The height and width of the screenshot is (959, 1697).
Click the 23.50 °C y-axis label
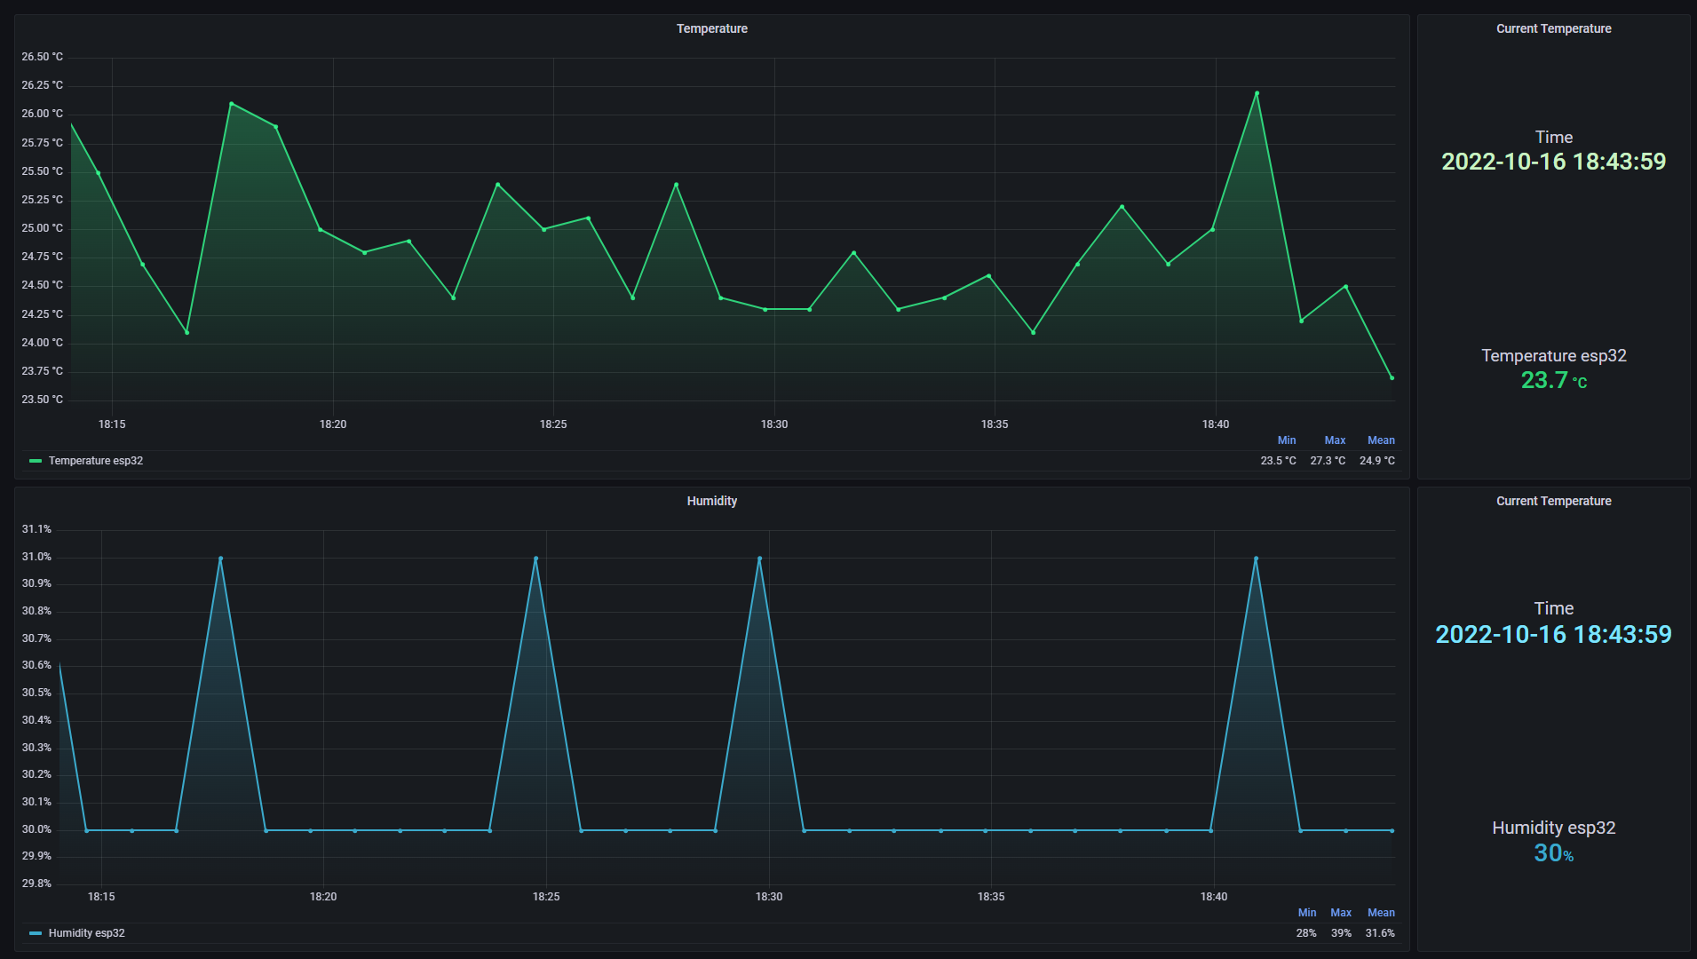pos(43,400)
